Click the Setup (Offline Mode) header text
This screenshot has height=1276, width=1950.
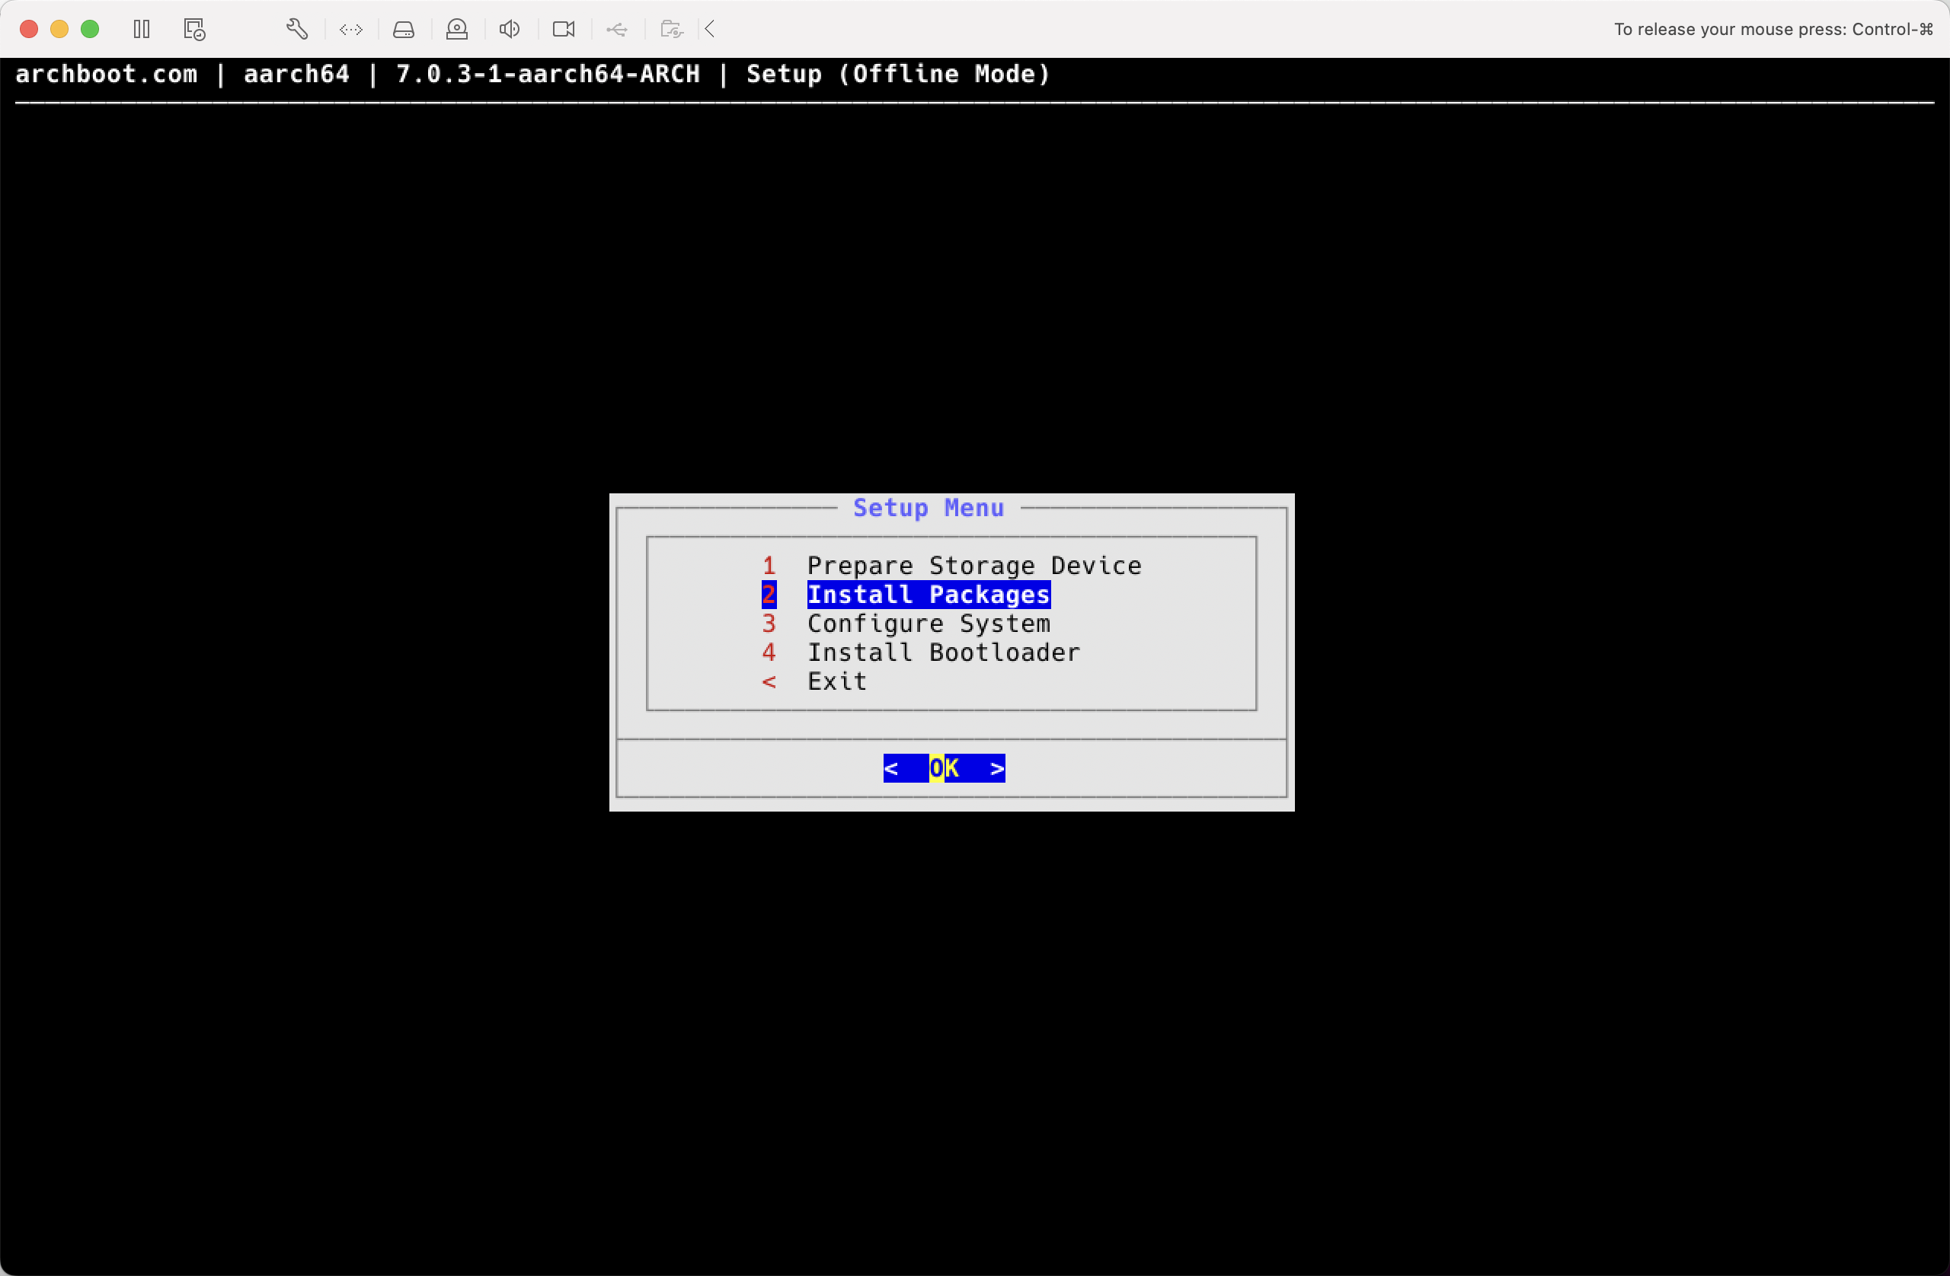(898, 74)
